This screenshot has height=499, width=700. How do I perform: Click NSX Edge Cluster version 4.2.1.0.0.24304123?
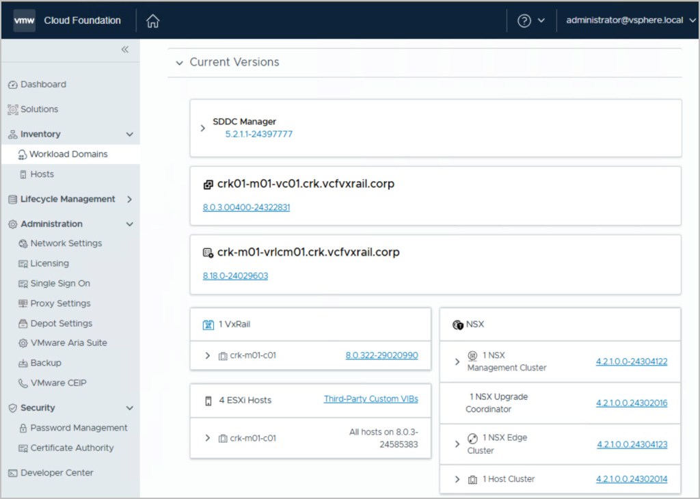click(632, 444)
